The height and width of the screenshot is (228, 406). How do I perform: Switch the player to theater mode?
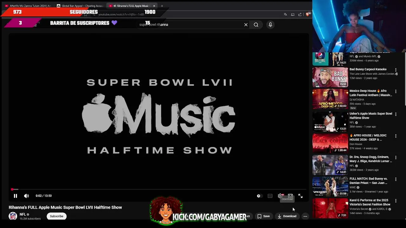290,196
